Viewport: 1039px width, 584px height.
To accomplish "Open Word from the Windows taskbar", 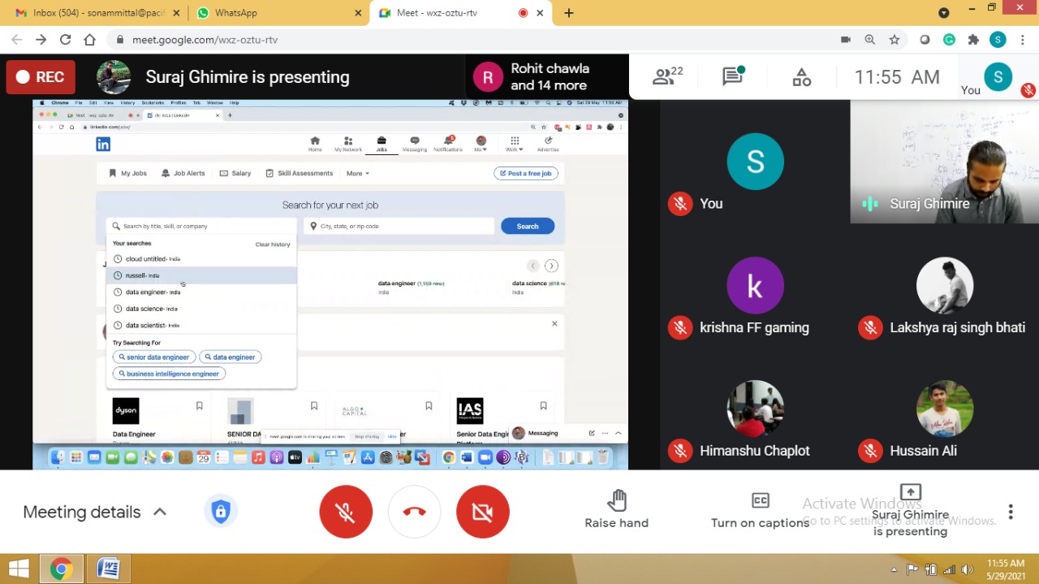I will 108,569.
